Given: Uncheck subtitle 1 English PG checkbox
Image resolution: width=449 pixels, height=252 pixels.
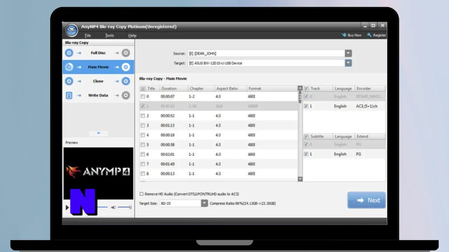Looking at the screenshot, I should point(306,154).
